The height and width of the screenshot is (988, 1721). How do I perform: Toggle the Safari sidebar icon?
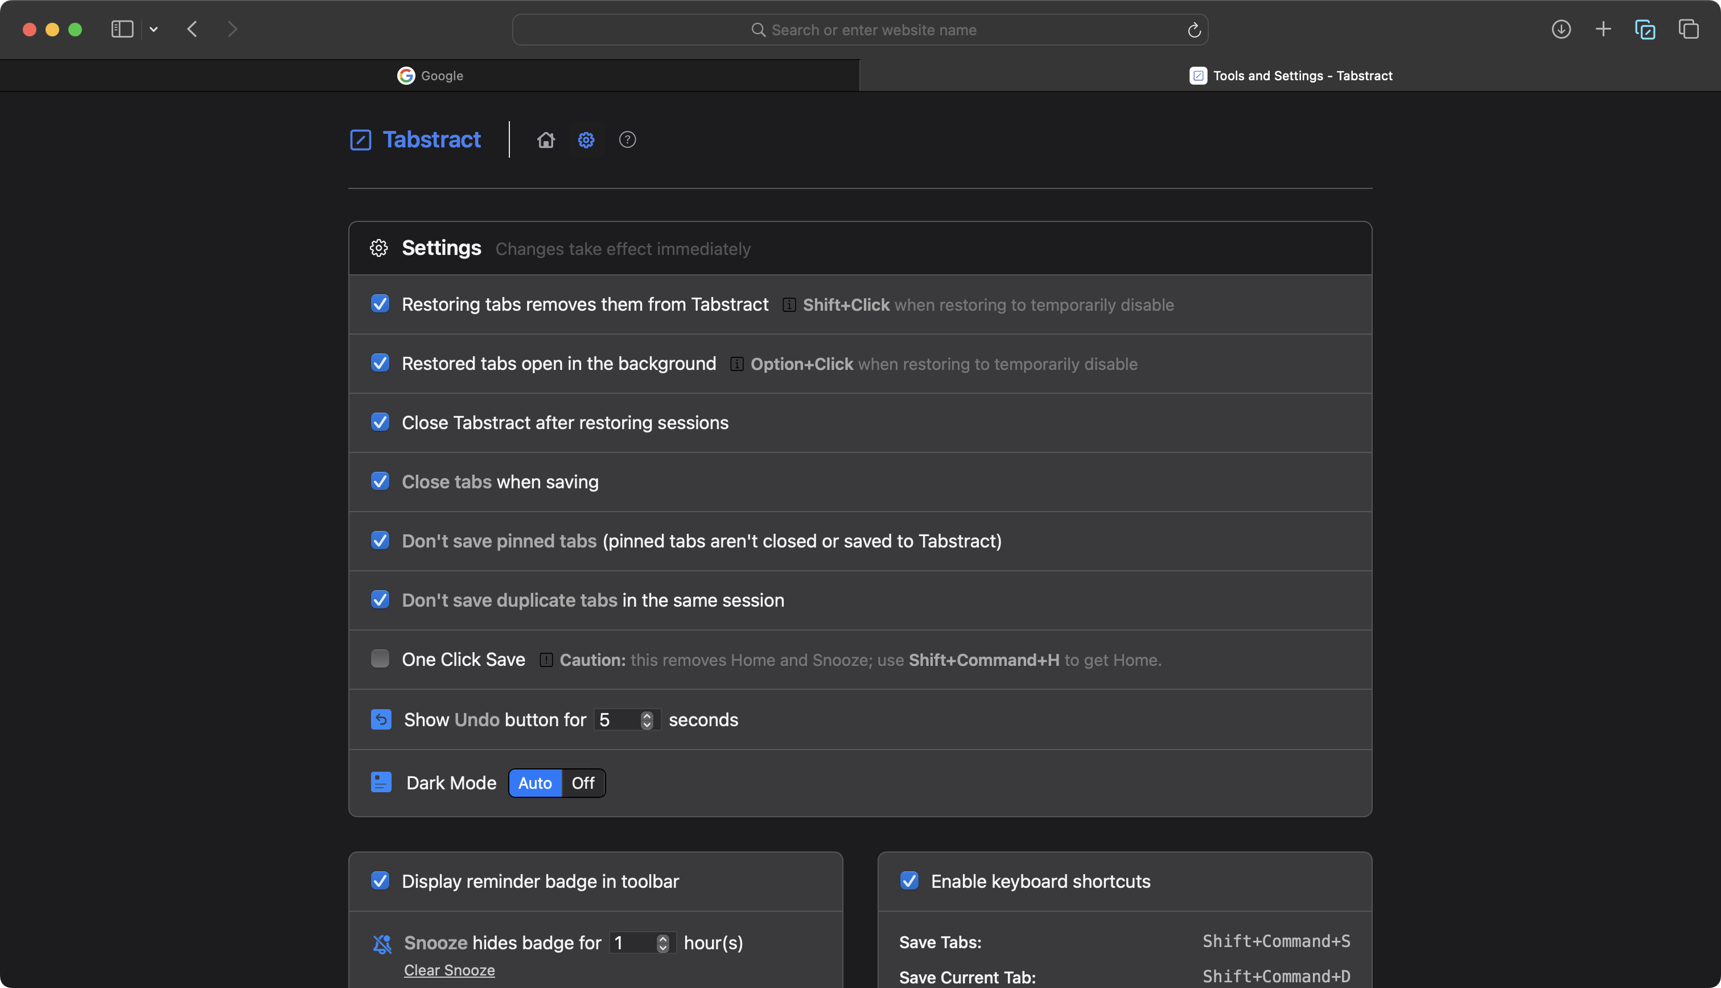(122, 29)
